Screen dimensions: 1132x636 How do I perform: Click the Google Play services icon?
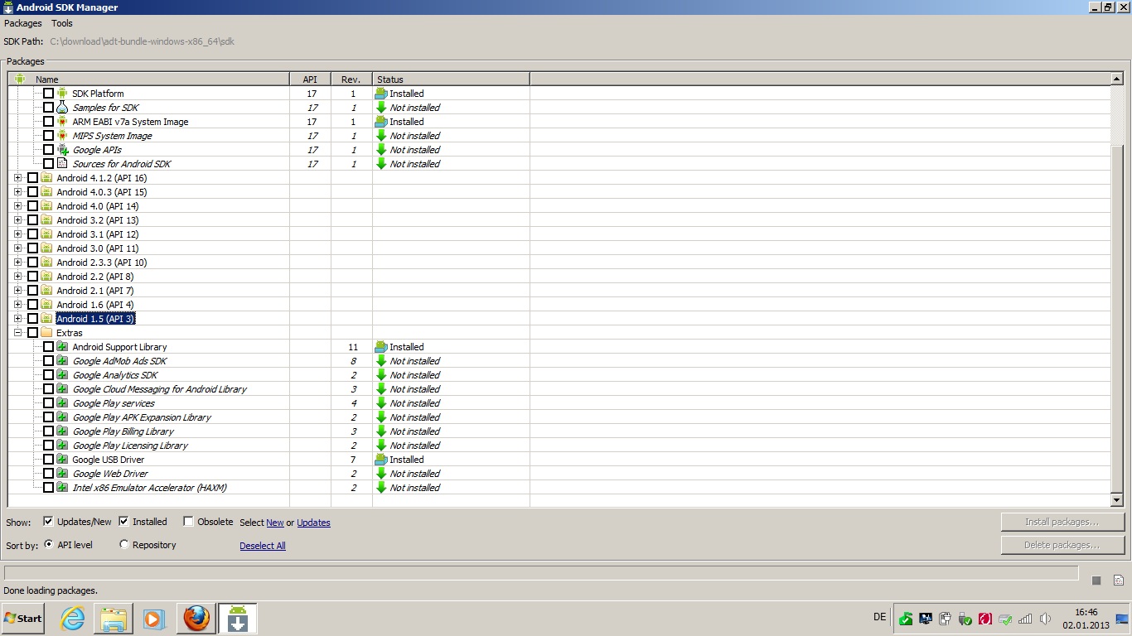tap(62, 403)
